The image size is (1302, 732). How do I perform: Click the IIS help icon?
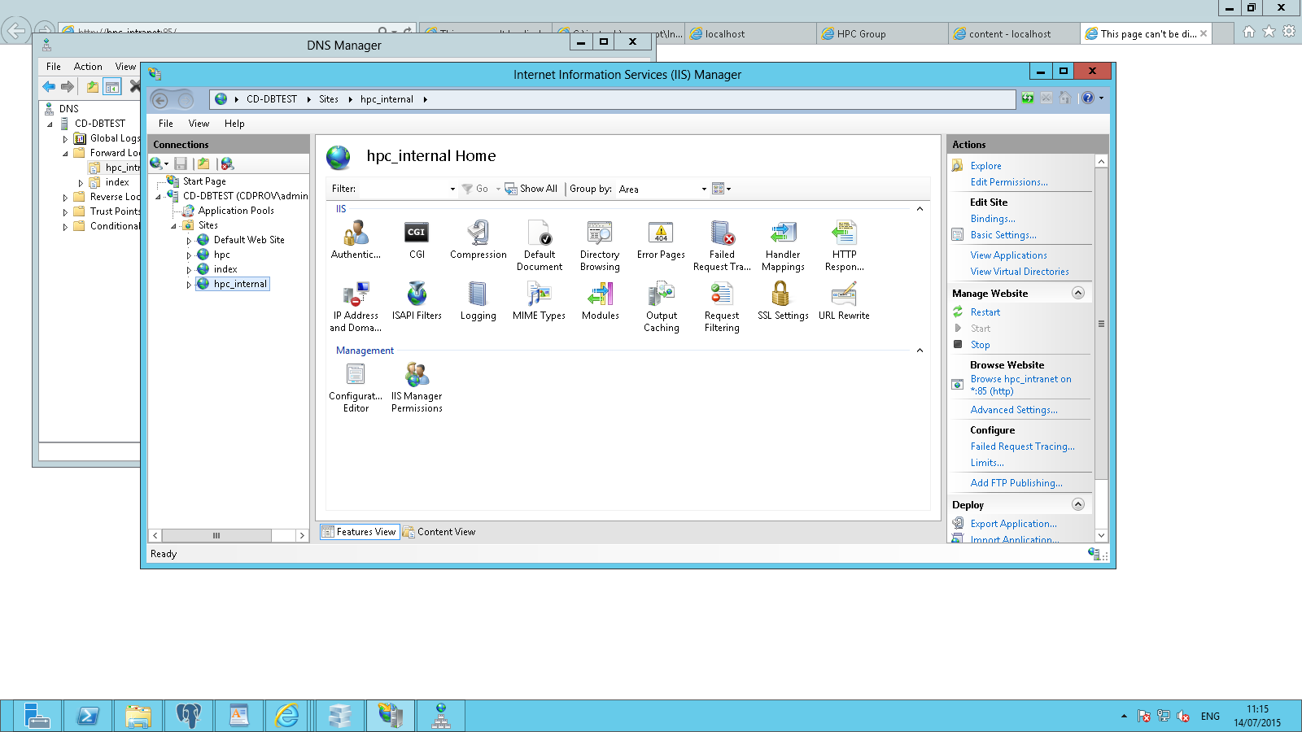pos(1088,98)
